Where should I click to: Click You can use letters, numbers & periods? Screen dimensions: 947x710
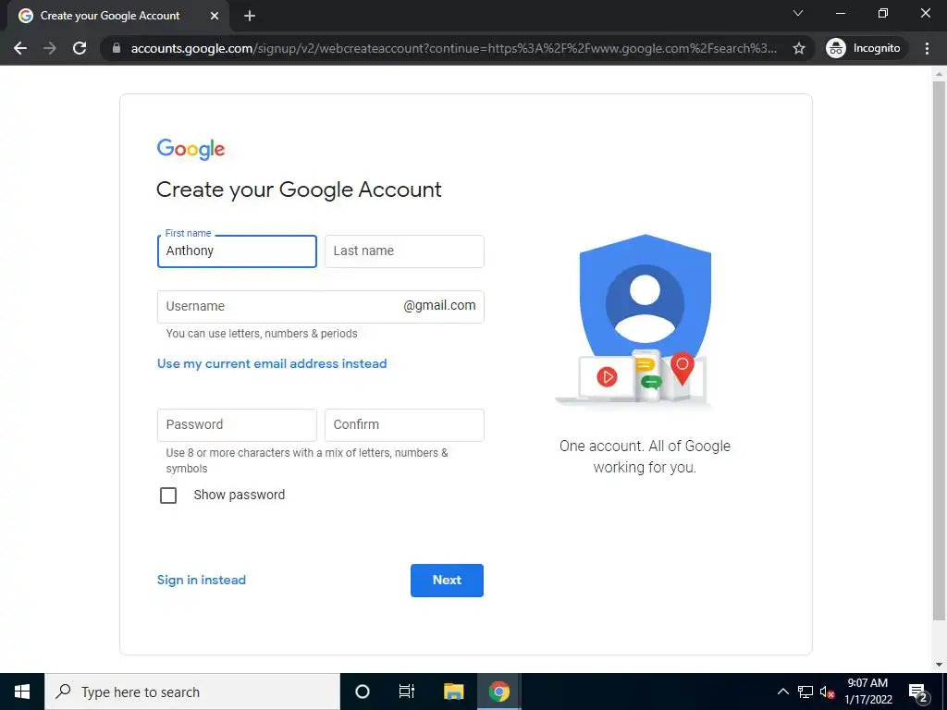pyautogui.click(x=262, y=333)
